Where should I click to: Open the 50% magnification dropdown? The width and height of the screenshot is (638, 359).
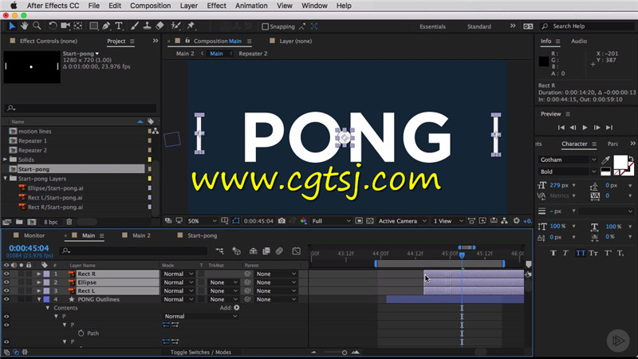(202, 221)
